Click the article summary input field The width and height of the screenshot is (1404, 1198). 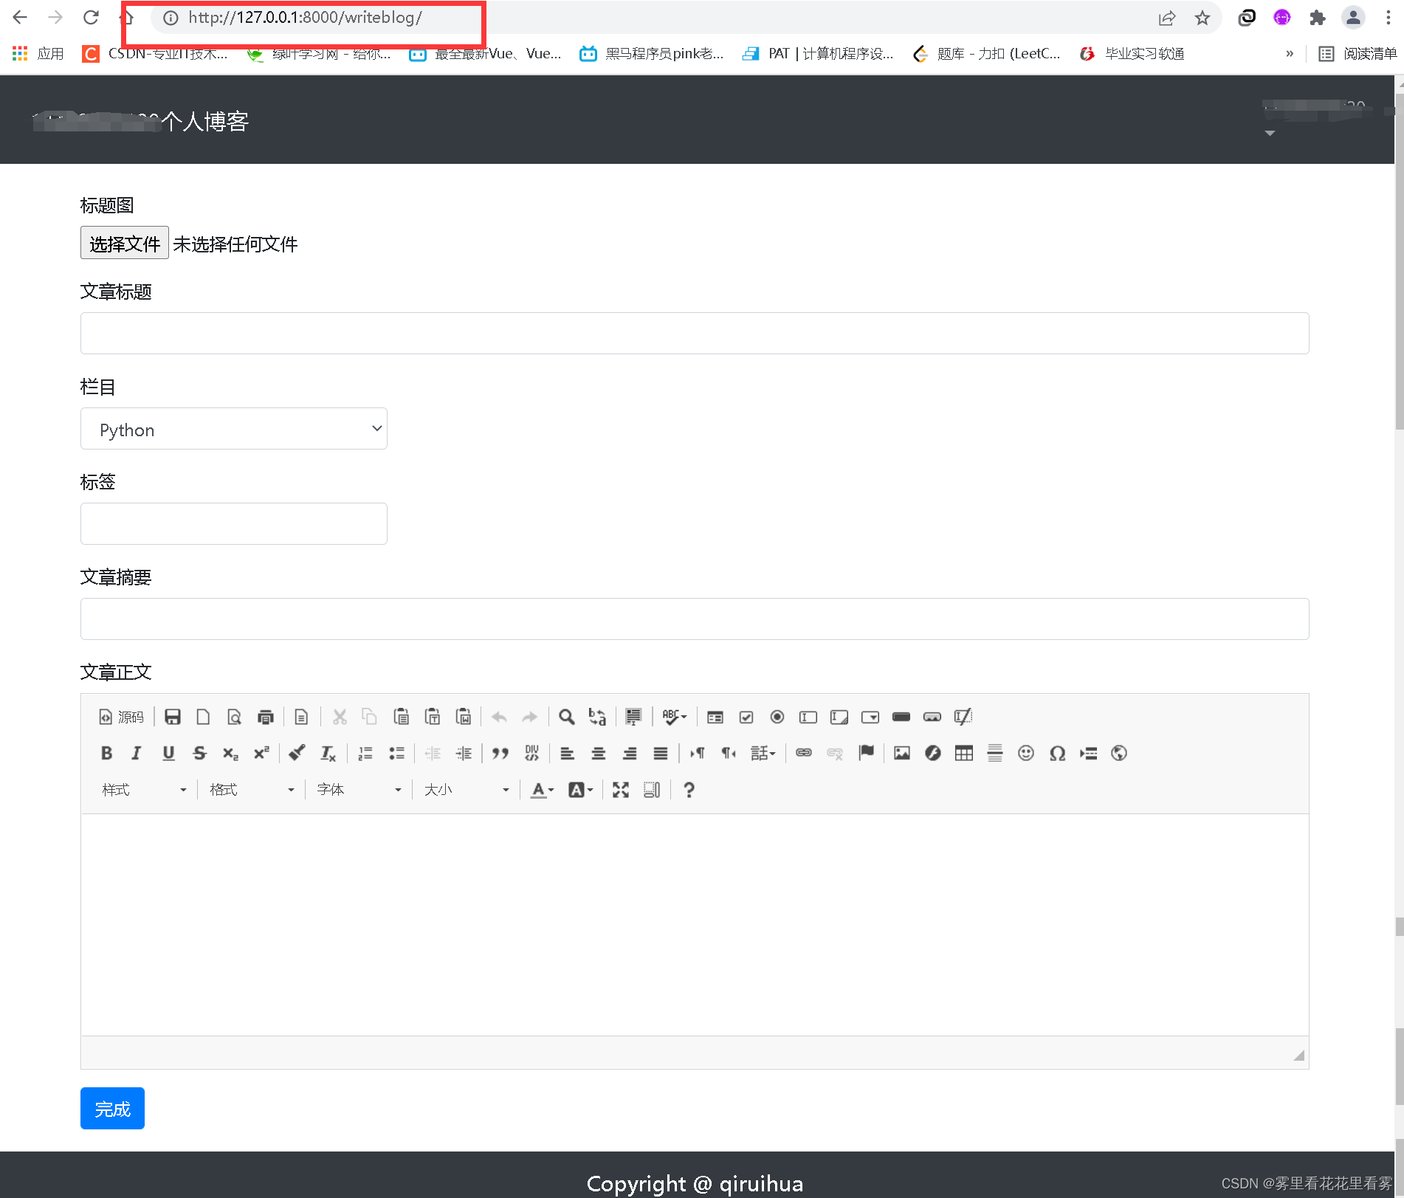click(x=695, y=619)
